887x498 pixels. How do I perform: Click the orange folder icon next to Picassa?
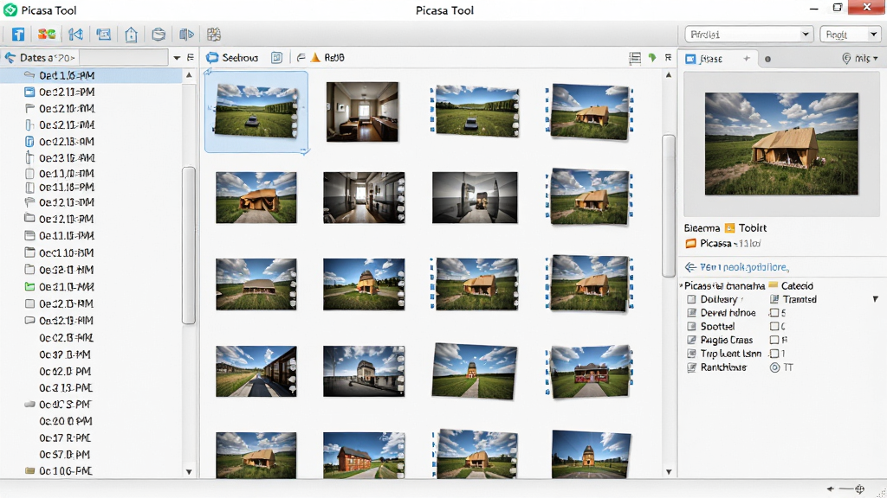click(x=690, y=243)
